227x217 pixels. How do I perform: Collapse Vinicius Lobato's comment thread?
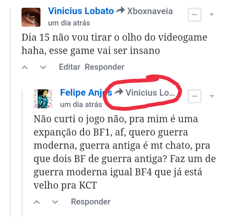click(194, 15)
